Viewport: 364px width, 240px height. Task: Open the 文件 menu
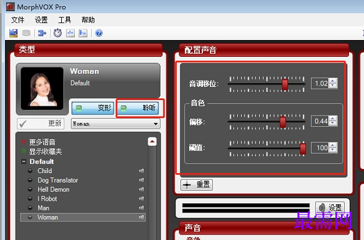click(17, 20)
